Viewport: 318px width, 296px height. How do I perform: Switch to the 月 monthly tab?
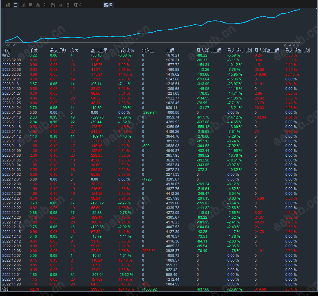pos(31,5)
